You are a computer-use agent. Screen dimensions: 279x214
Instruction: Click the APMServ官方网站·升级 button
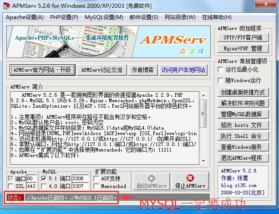[42, 70]
